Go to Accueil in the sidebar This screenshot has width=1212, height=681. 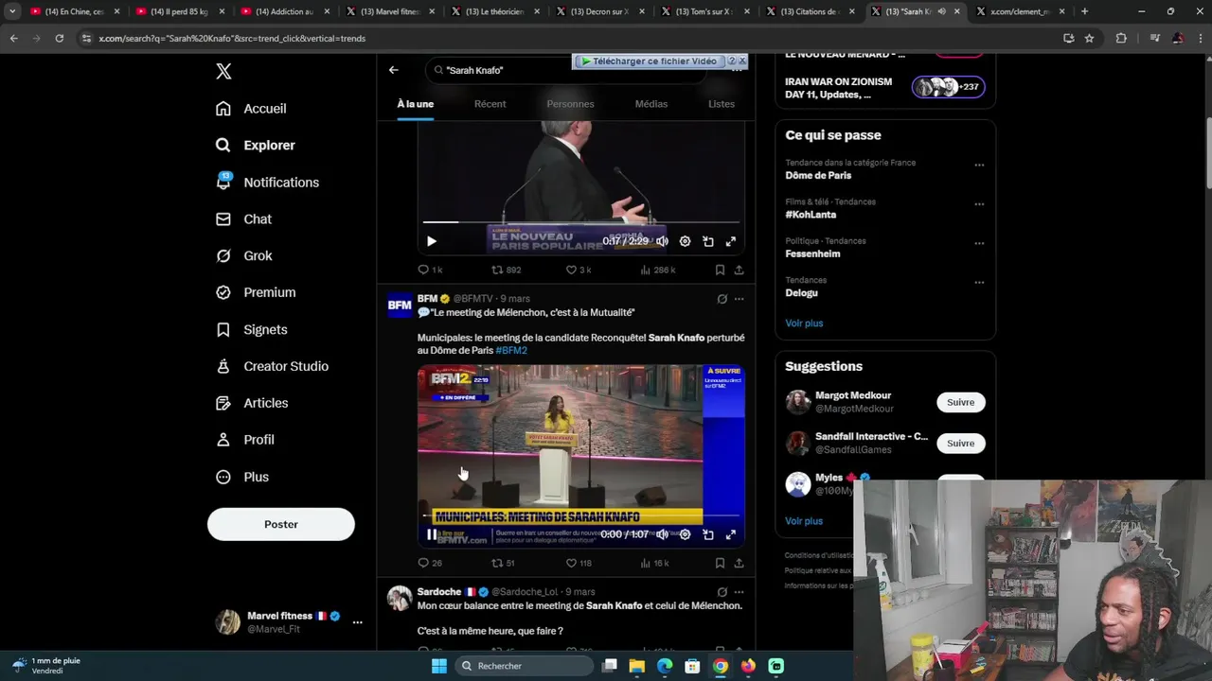click(251, 109)
